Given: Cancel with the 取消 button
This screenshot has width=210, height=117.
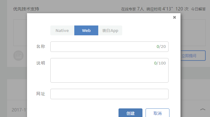Looking at the screenshot, I should point(157,113).
